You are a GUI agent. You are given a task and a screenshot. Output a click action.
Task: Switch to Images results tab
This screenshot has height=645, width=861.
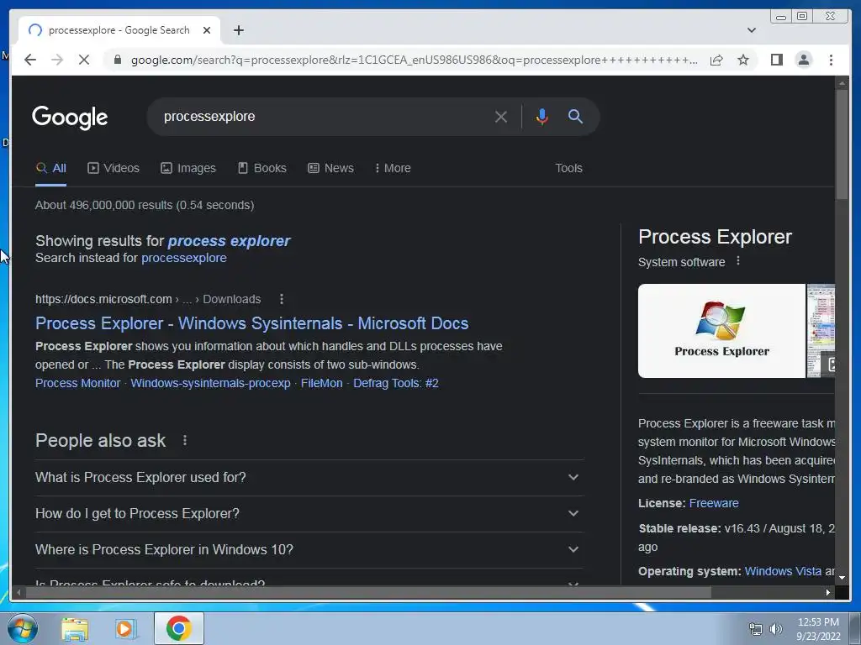coord(188,168)
